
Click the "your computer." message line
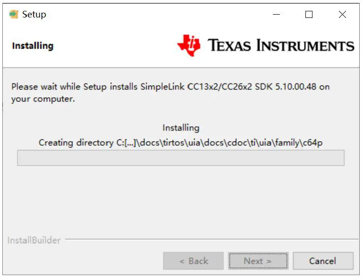click(43, 99)
